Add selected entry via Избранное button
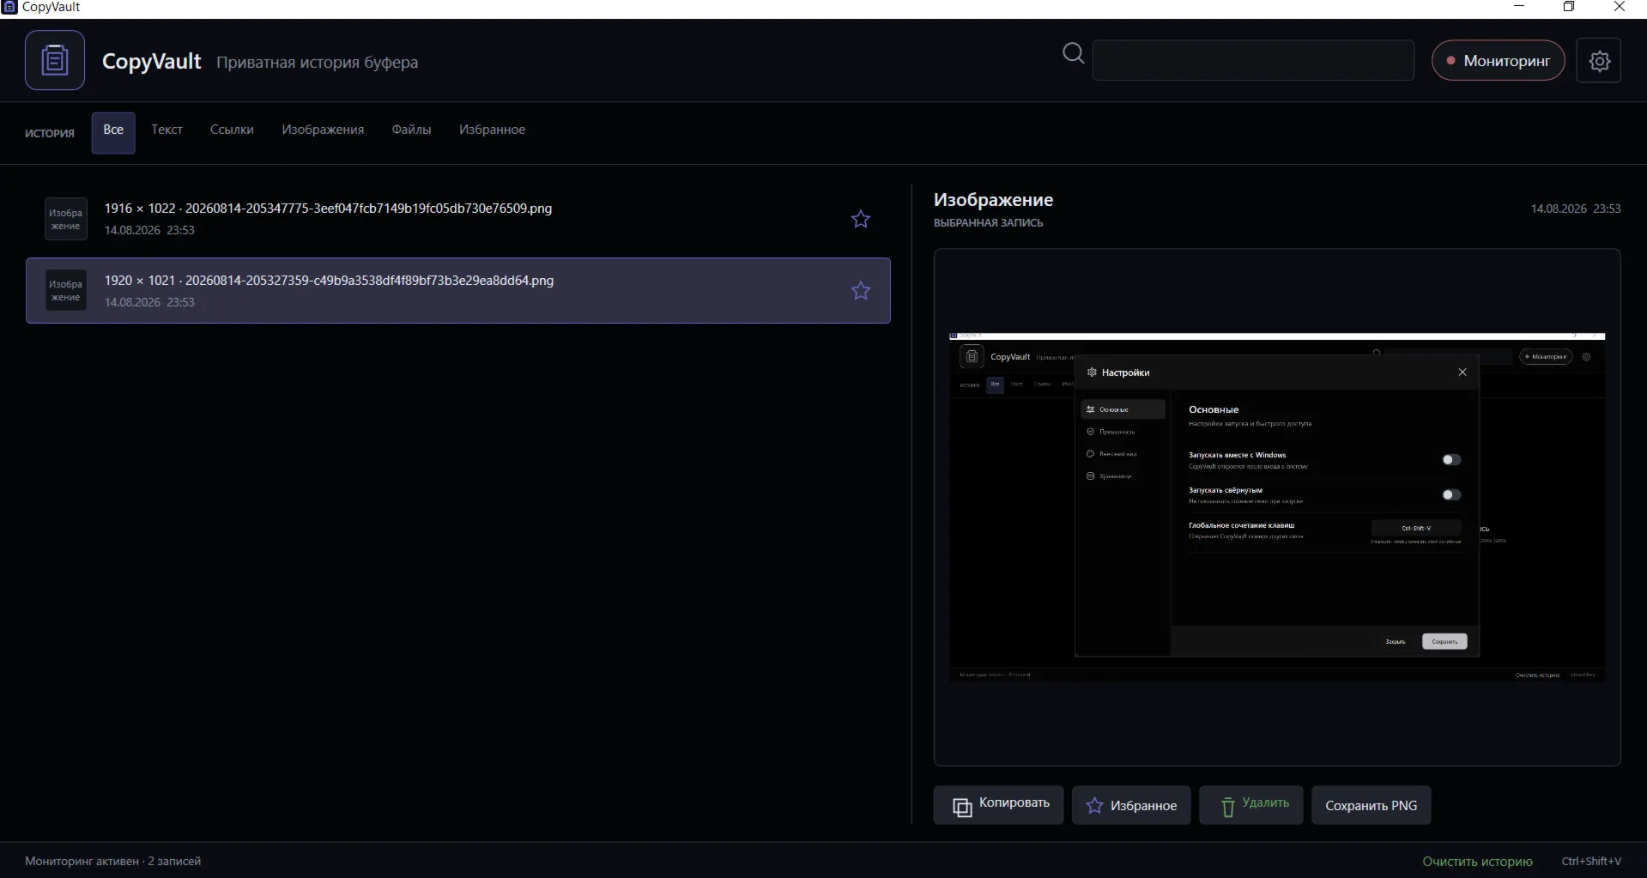This screenshot has width=1647, height=878. [1131, 805]
